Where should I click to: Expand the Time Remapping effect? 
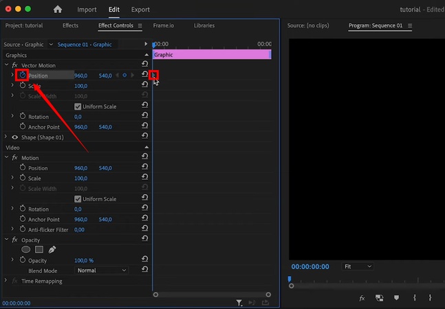[6, 281]
